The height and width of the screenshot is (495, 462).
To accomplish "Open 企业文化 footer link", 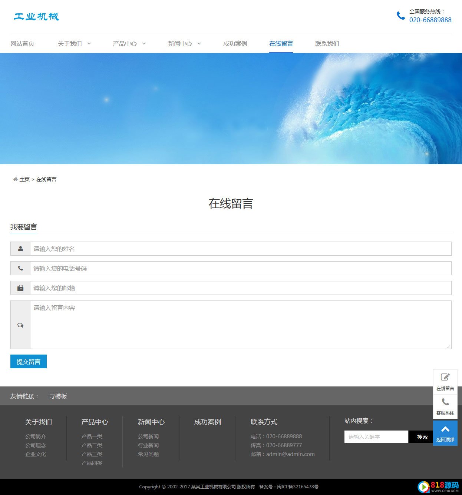I will 36,454.
